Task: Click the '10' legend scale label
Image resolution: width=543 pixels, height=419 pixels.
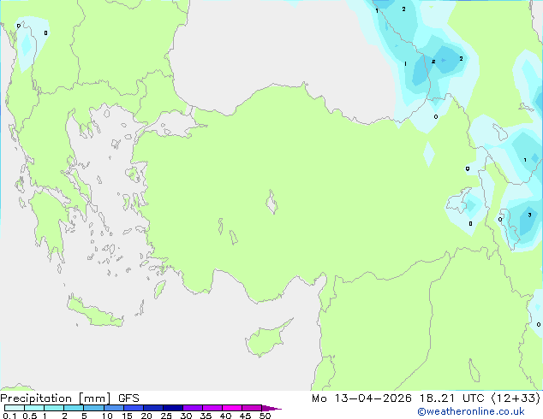Action: [107, 416]
